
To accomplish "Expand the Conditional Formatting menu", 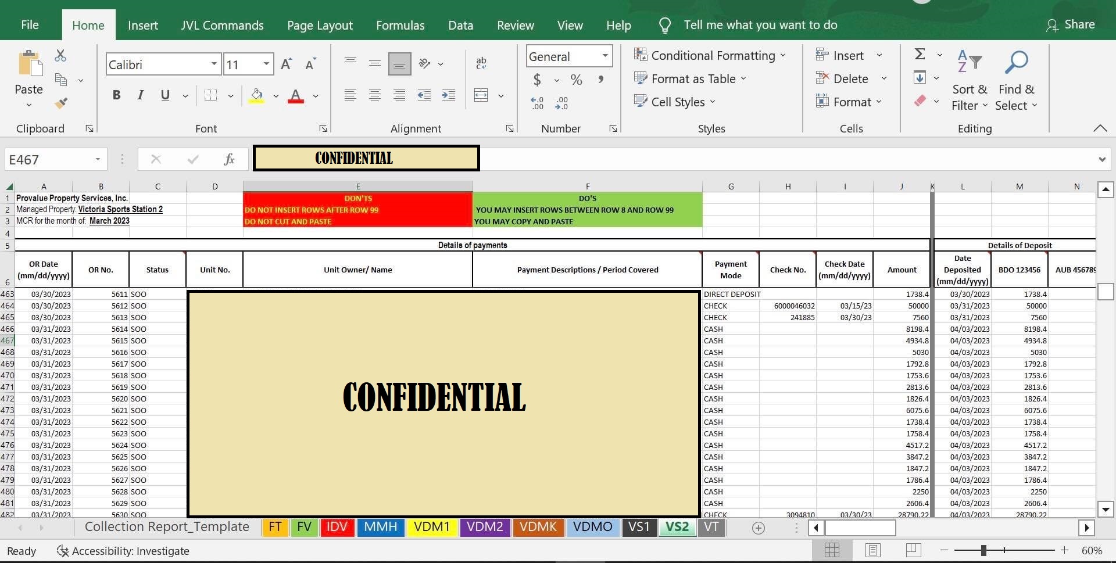I will coord(710,55).
